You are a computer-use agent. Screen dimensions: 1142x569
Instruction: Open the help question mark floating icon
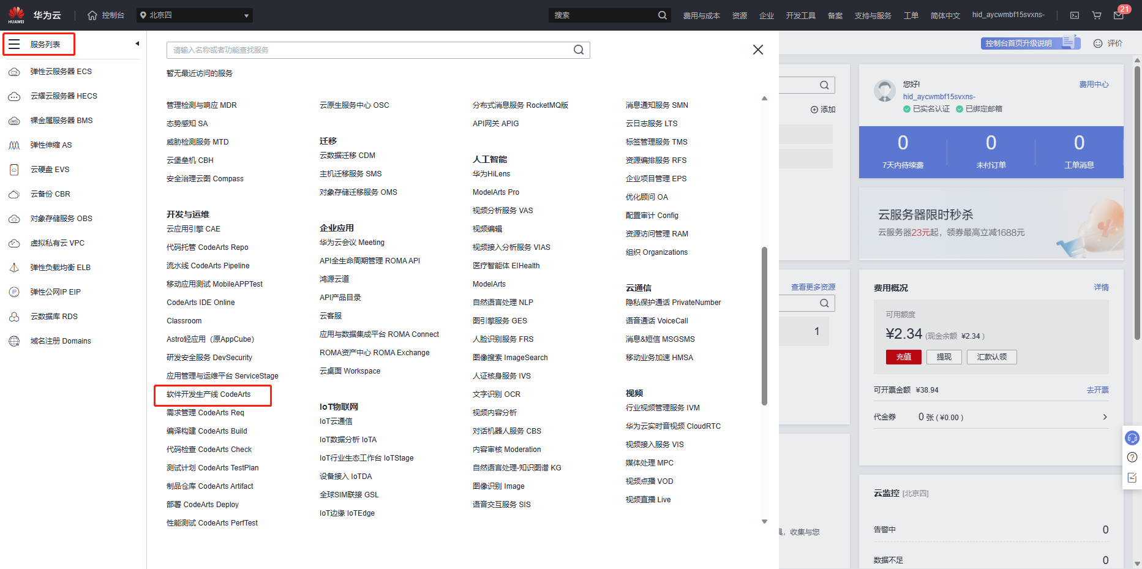point(1132,458)
